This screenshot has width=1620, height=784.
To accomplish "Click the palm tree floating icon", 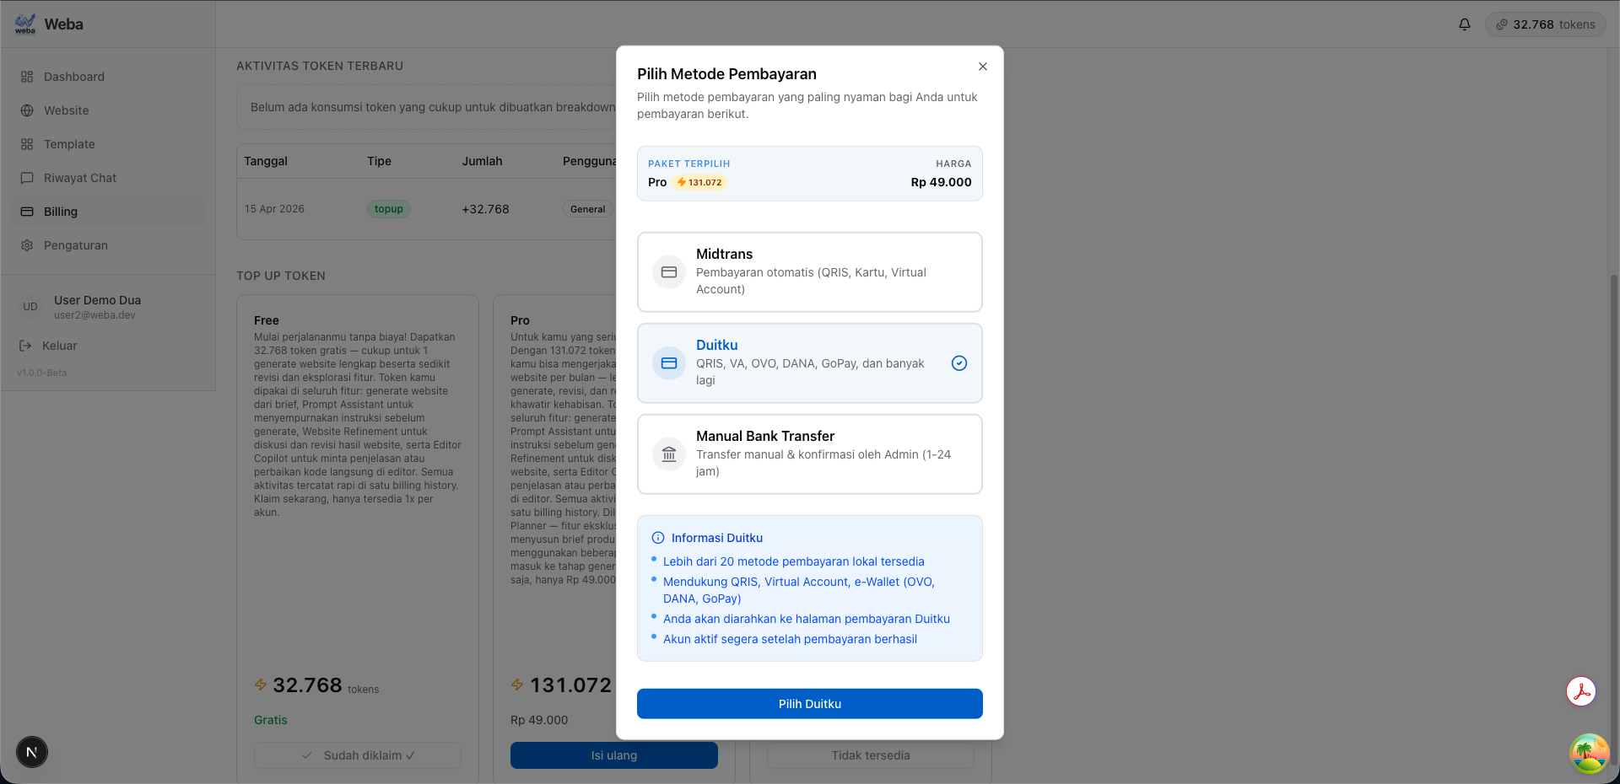I will (1589, 754).
